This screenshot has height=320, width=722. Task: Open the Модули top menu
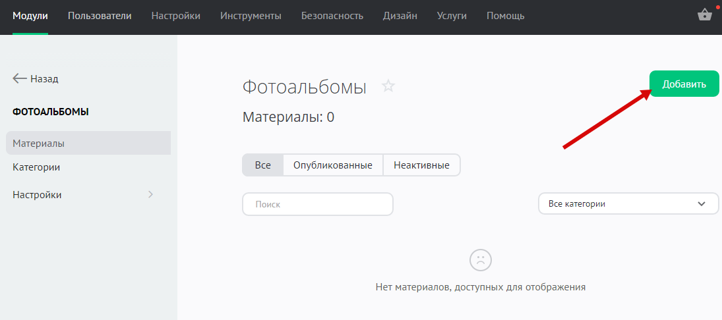(x=30, y=16)
